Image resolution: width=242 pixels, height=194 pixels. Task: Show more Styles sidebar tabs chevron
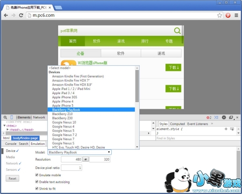(x=212, y=124)
